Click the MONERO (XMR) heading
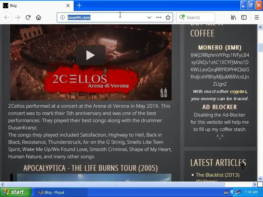The width and height of the screenshot is (263, 197). pyautogui.click(x=220, y=48)
